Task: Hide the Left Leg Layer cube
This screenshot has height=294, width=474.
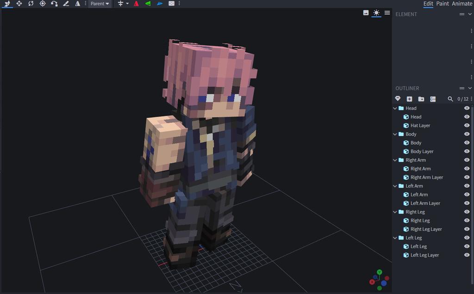Action: click(467, 255)
